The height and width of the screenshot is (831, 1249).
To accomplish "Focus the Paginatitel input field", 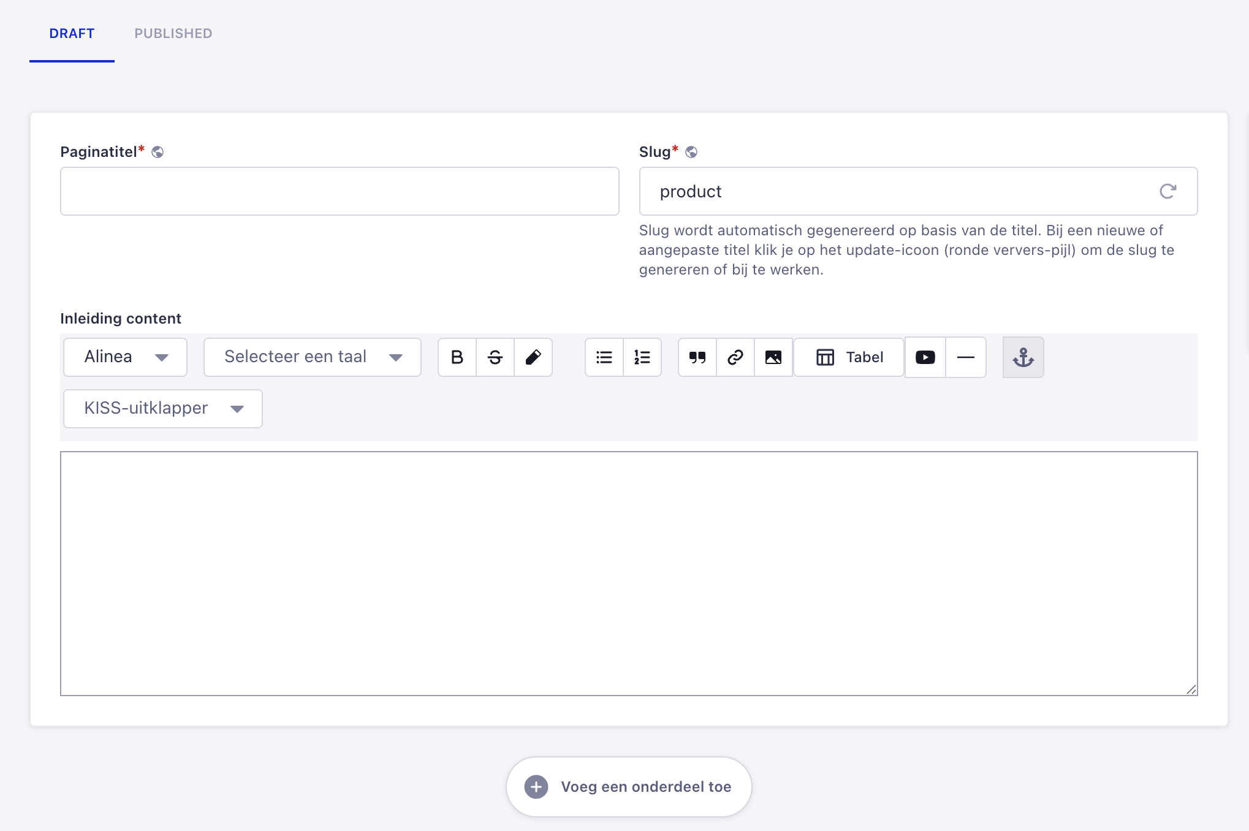I will pyautogui.click(x=340, y=191).
